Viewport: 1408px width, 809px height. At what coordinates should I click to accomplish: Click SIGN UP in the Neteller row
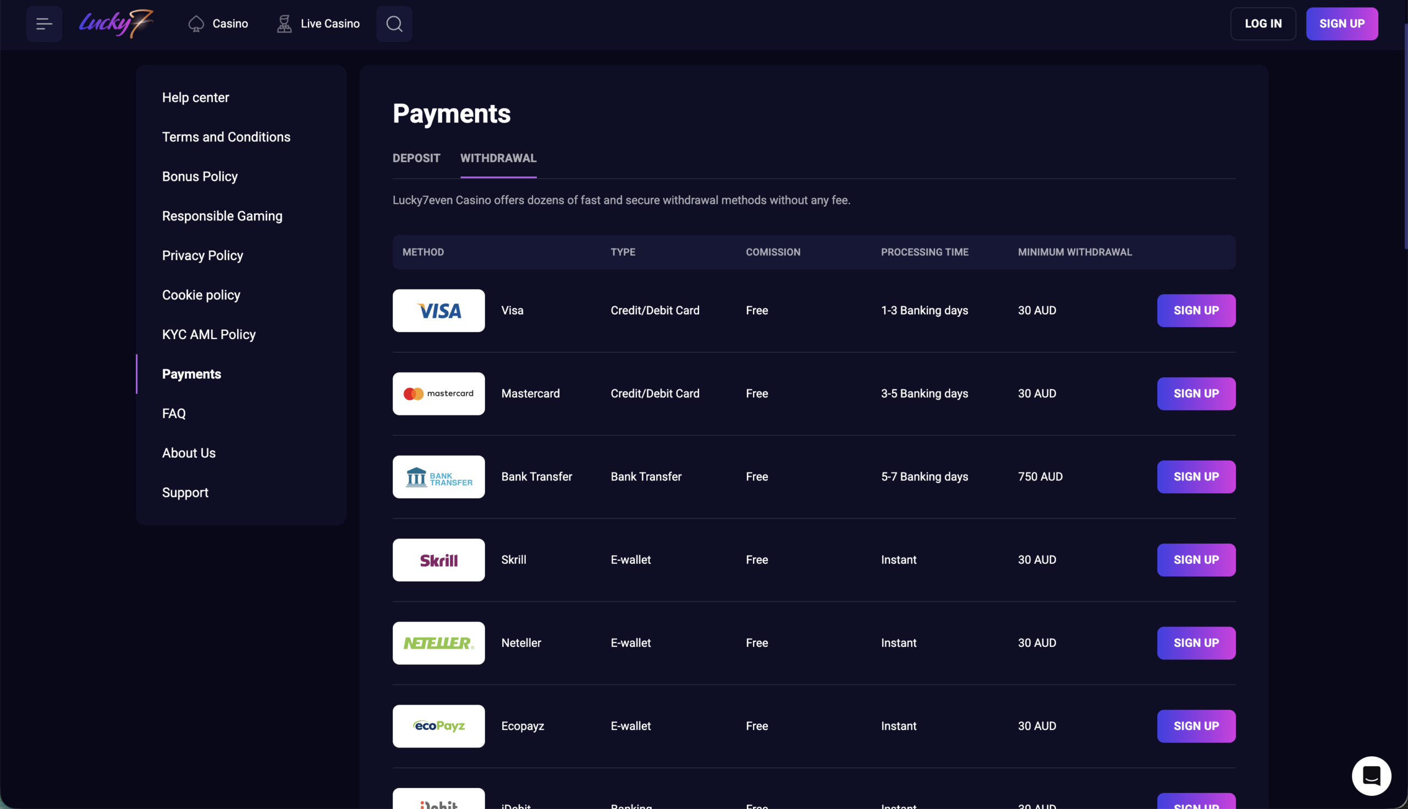coord(1196,644)
